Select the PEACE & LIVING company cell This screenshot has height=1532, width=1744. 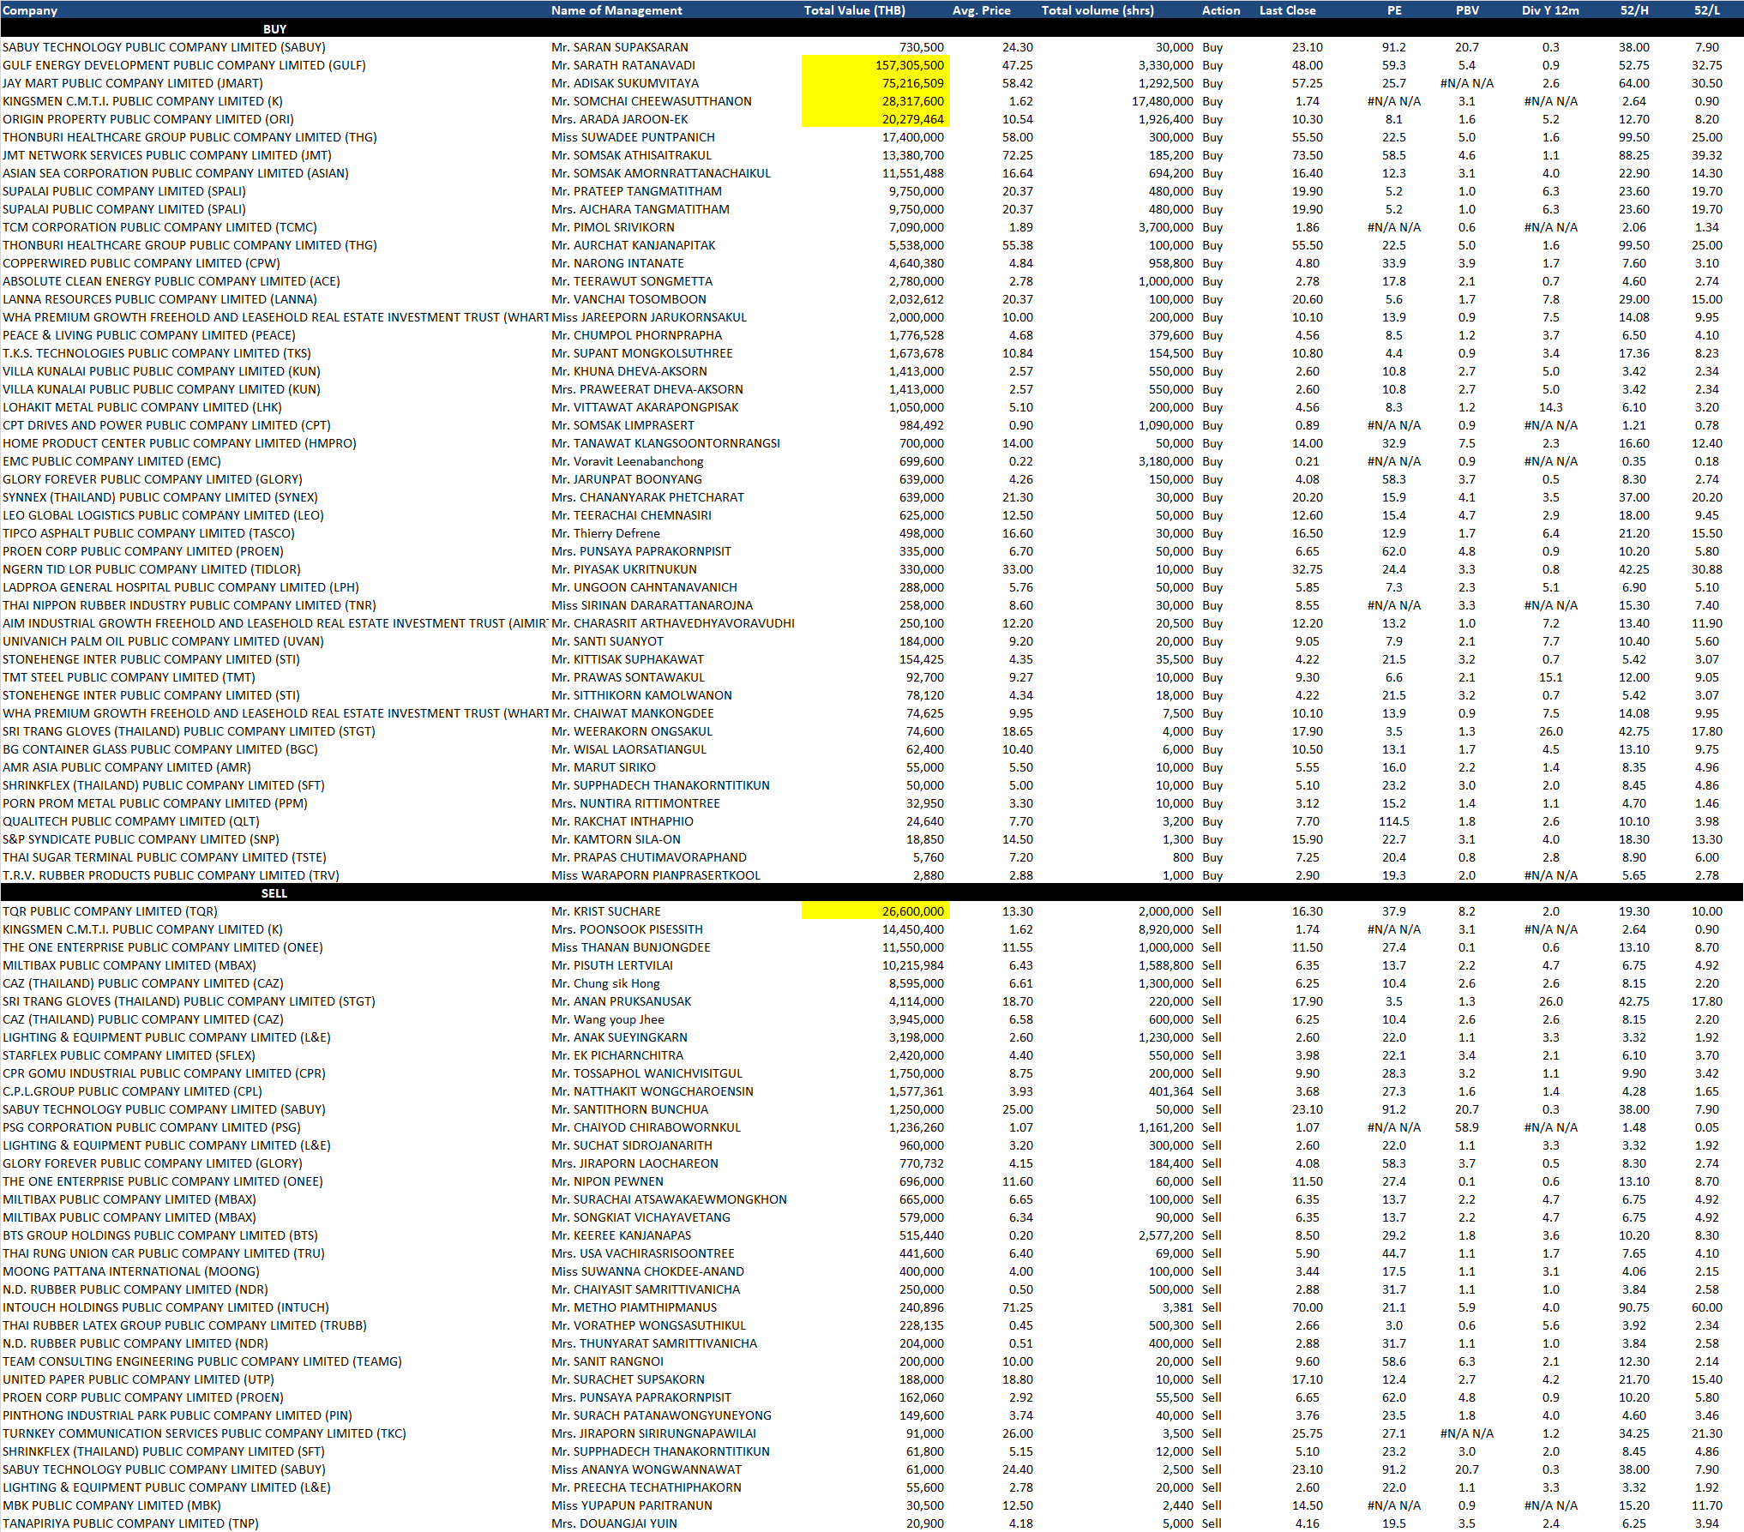point(148,335)
